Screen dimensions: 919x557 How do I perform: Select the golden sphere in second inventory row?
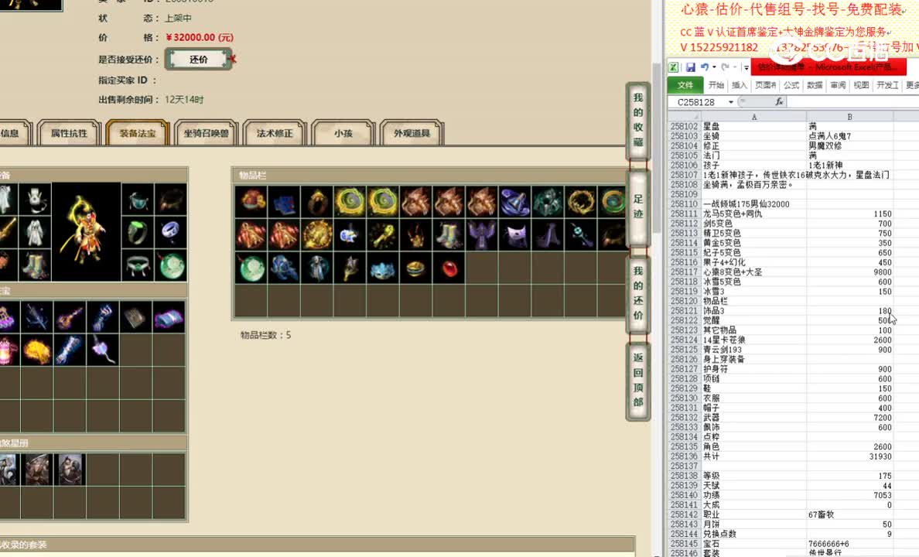[317, 235]
